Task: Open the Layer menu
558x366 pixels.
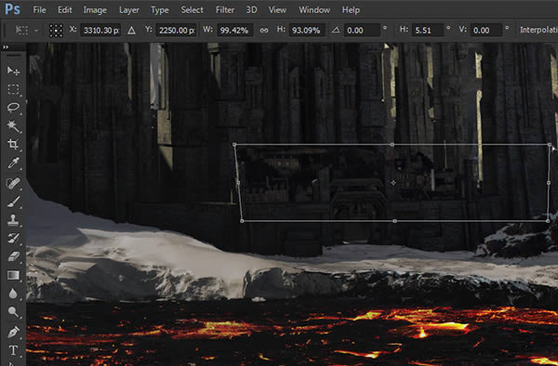Action: [129, 10]
